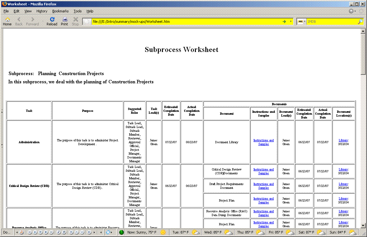
Task: Open Instructions and Samples for Draft Project Requirements
Action: pyautogui.click(x=264, y=186)
